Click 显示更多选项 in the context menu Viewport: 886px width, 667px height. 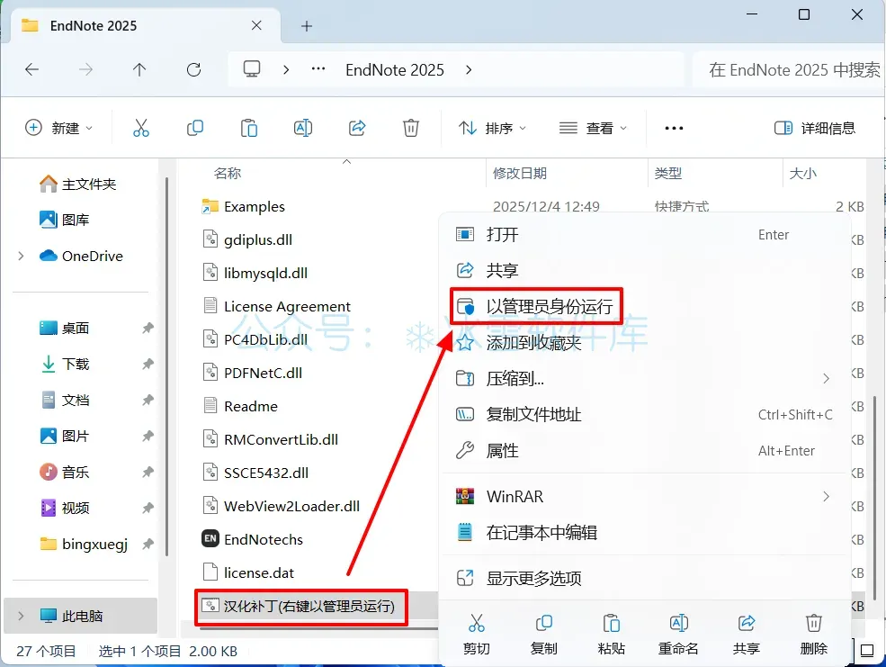point(645,578)
